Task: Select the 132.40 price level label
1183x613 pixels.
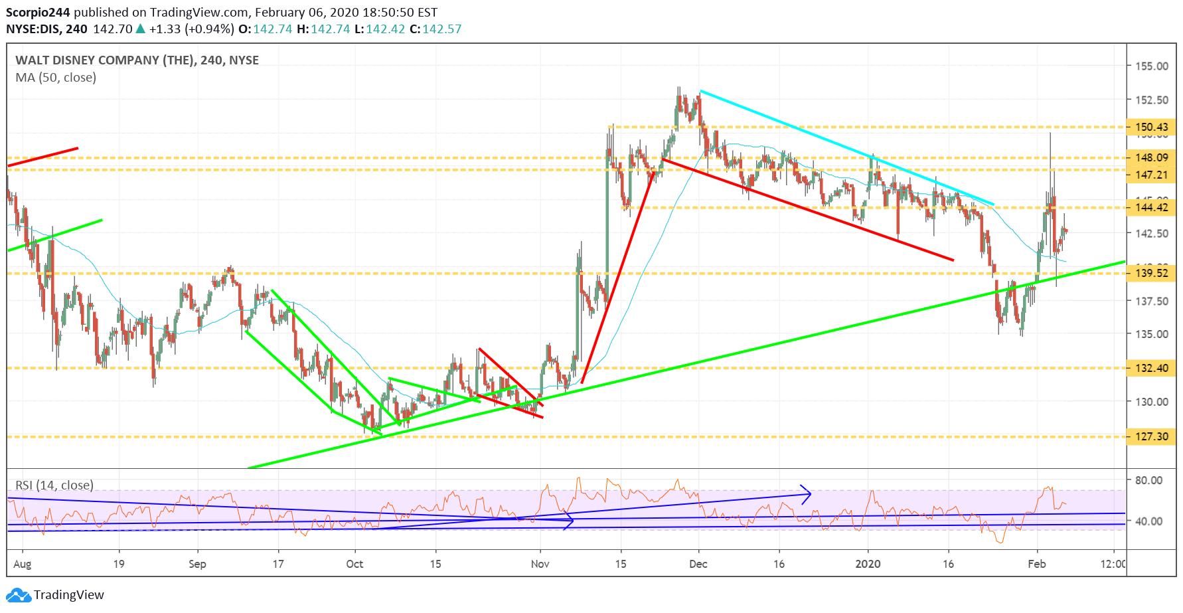Action: 1152,368
